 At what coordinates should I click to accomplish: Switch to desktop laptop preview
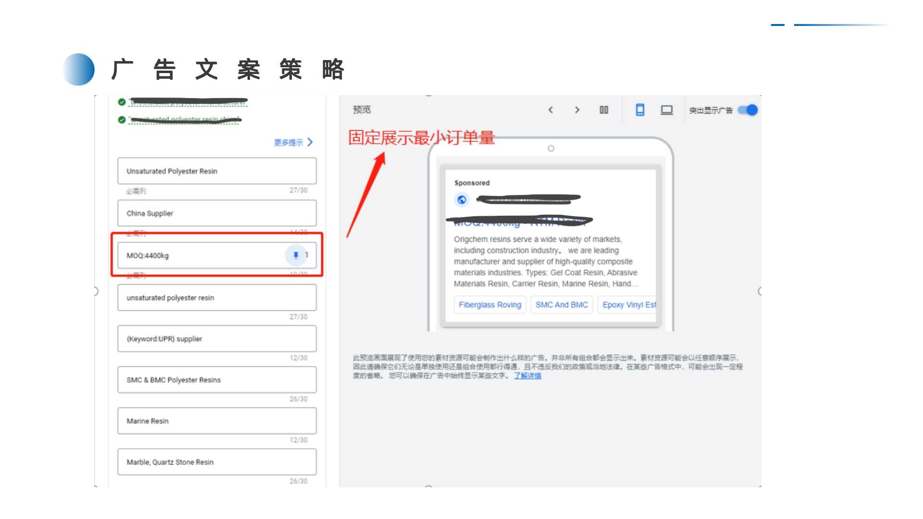click(x=667, y=110)
